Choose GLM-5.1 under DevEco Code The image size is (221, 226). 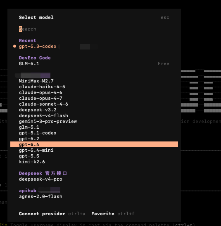29,64
